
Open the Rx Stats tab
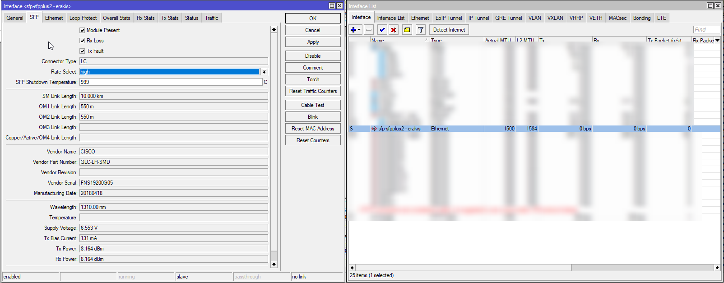tap(146, 18)
